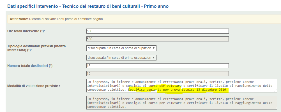The width and height of the screenshot is (281, 112).
Task: Click "Primo anno" in the page heading
Action: (x=156, y=6)
